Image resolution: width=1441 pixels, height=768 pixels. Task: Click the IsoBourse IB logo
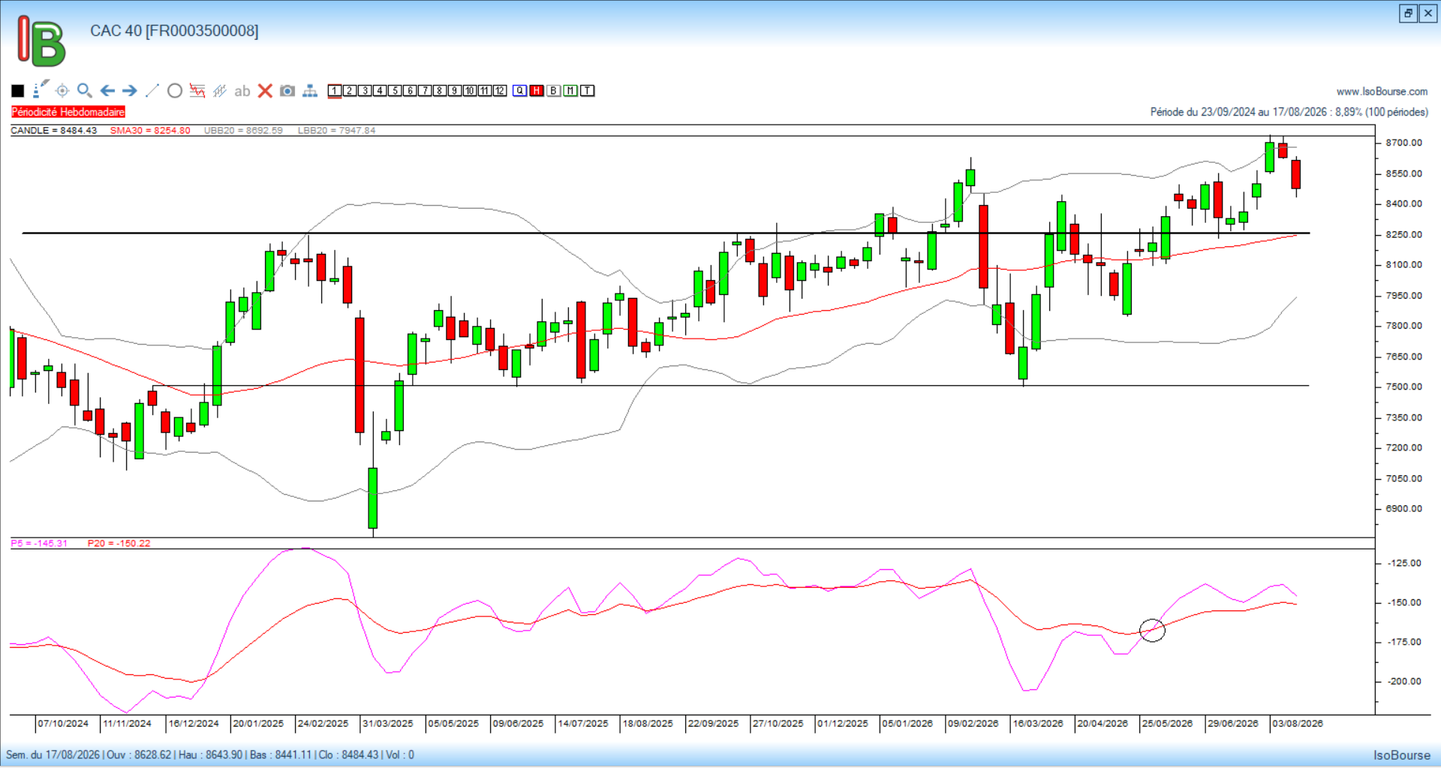click(41, 41)
